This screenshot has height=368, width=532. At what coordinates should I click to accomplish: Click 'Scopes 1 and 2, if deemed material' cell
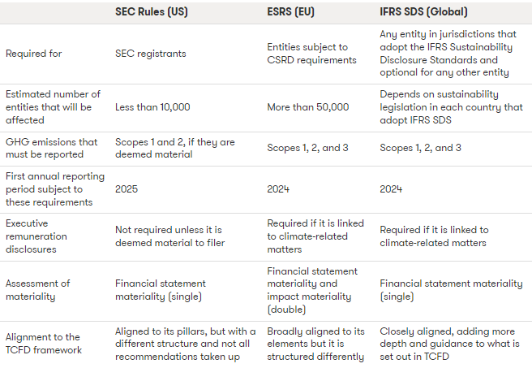pyautogui.click(x=175, y=148)
